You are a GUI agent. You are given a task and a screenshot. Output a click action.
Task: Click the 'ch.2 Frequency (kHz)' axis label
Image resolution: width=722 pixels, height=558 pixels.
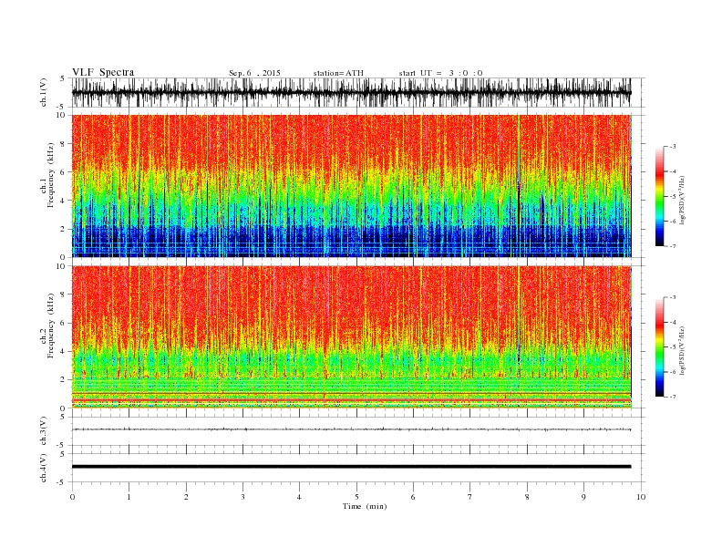[x=47, y=325]
